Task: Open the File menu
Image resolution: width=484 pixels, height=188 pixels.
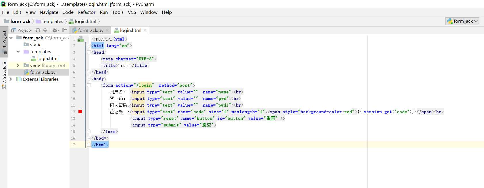Action: [x=5, y=12]
